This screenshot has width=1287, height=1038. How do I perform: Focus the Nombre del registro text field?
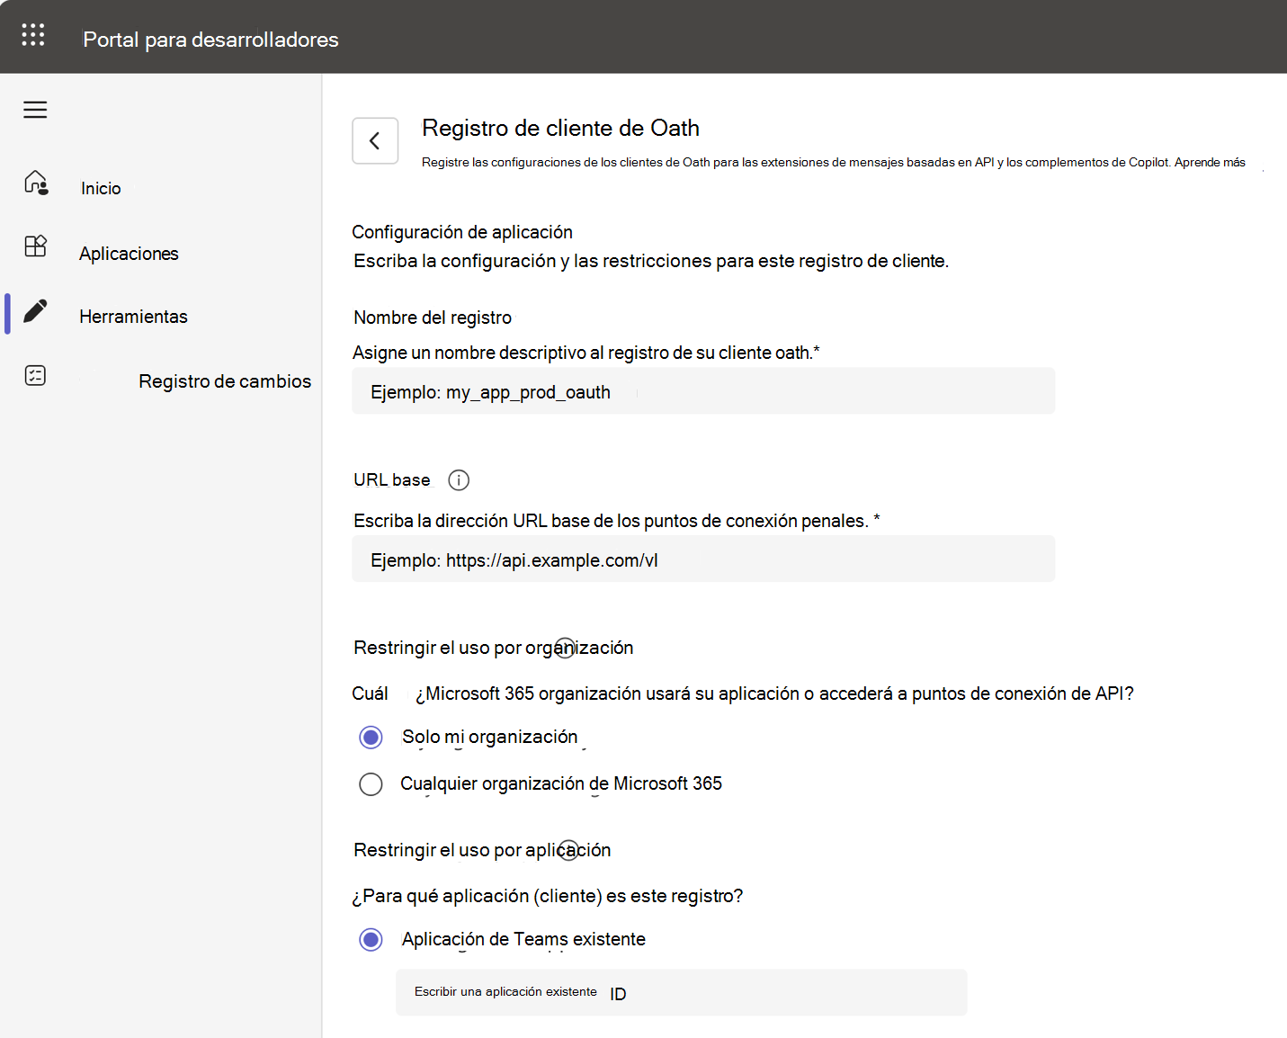tap(702, 392)
